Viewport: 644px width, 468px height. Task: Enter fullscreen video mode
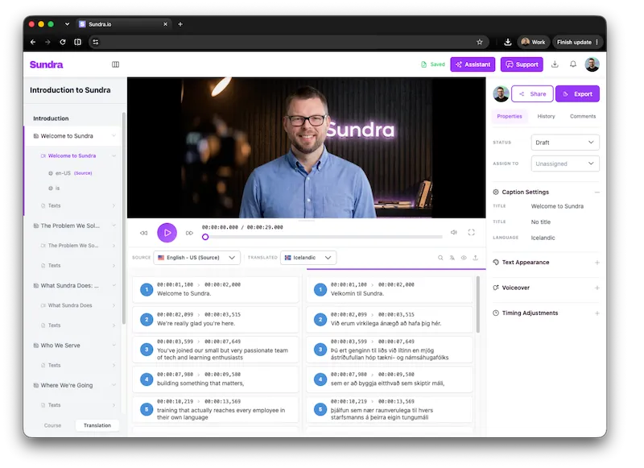pos(471,233)
